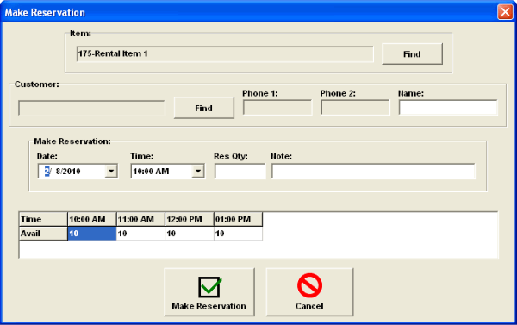Select 12:00 PM column header

click(190, 220)
